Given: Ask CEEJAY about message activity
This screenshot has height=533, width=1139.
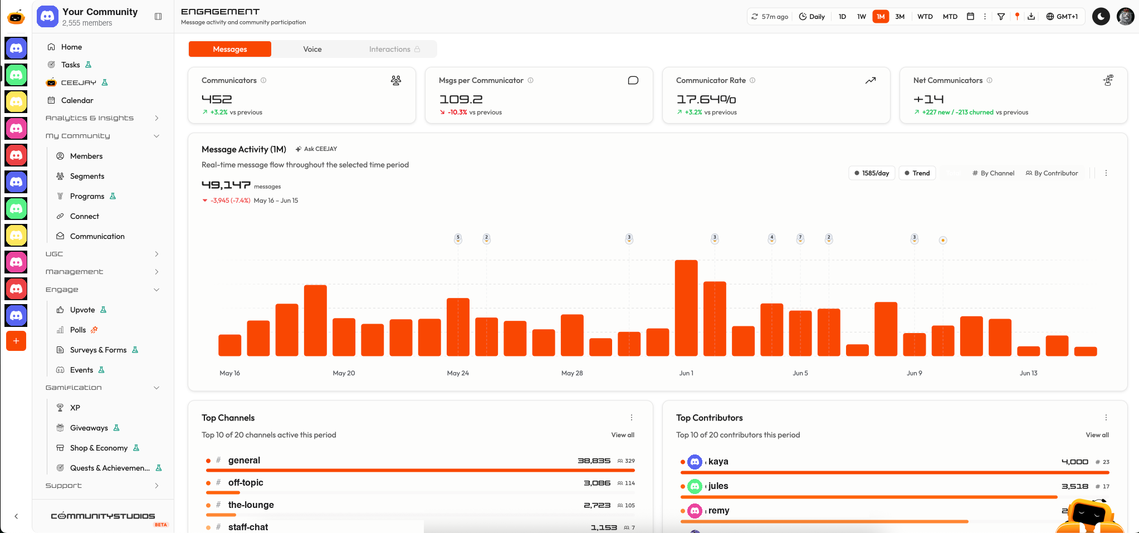Looking at the screenshot, I should point(316,149).
